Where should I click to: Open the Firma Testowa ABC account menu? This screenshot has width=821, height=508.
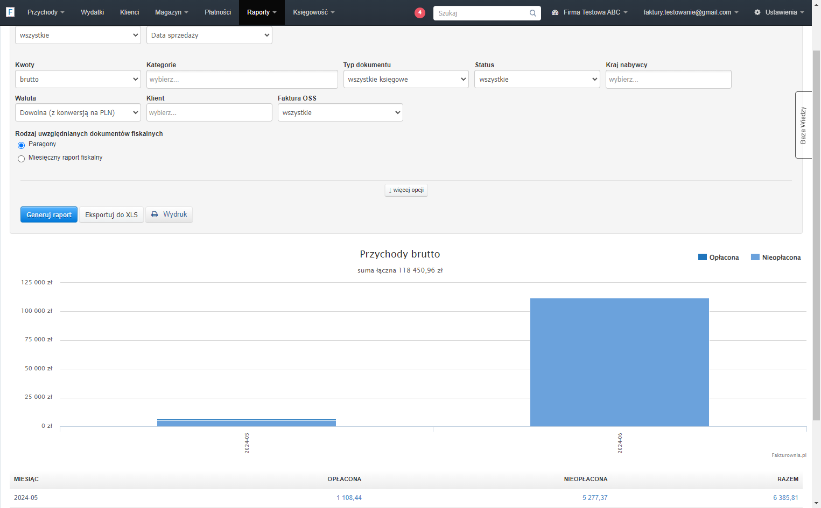click(x=590, y=12)
